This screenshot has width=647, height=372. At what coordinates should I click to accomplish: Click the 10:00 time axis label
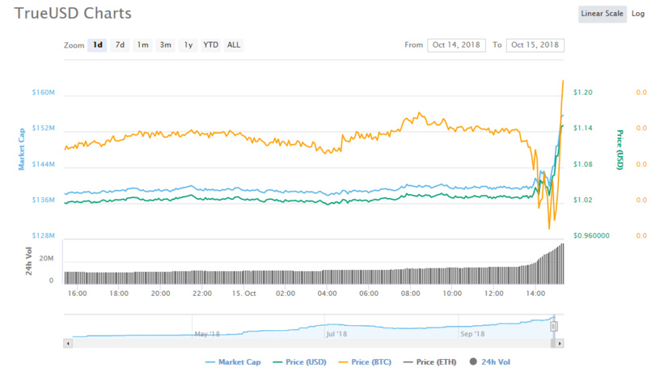click(452, 294)
